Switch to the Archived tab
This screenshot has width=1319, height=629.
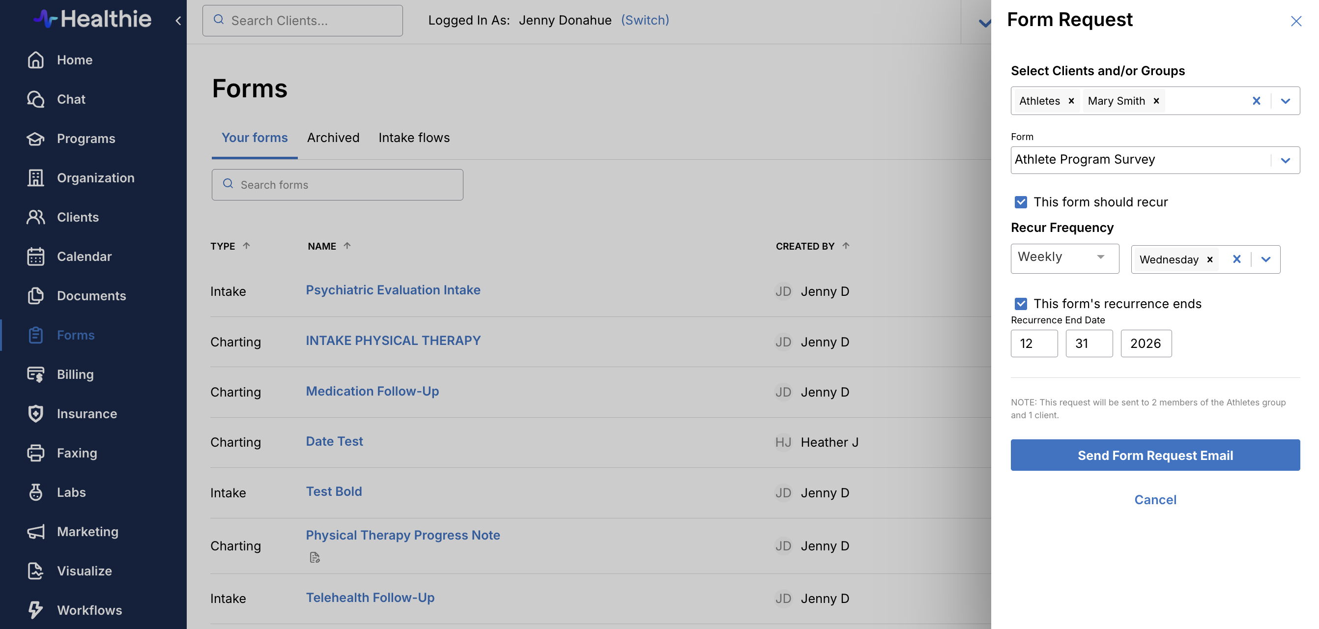tap(333, 138)
